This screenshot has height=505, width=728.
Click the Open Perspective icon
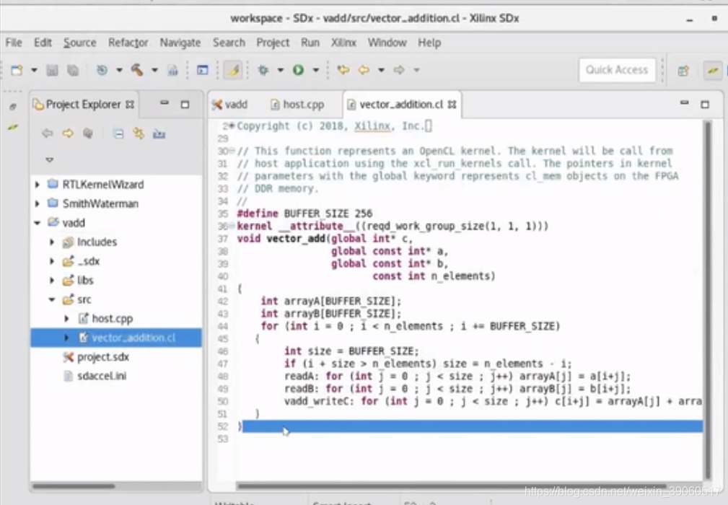coord(683,71)
